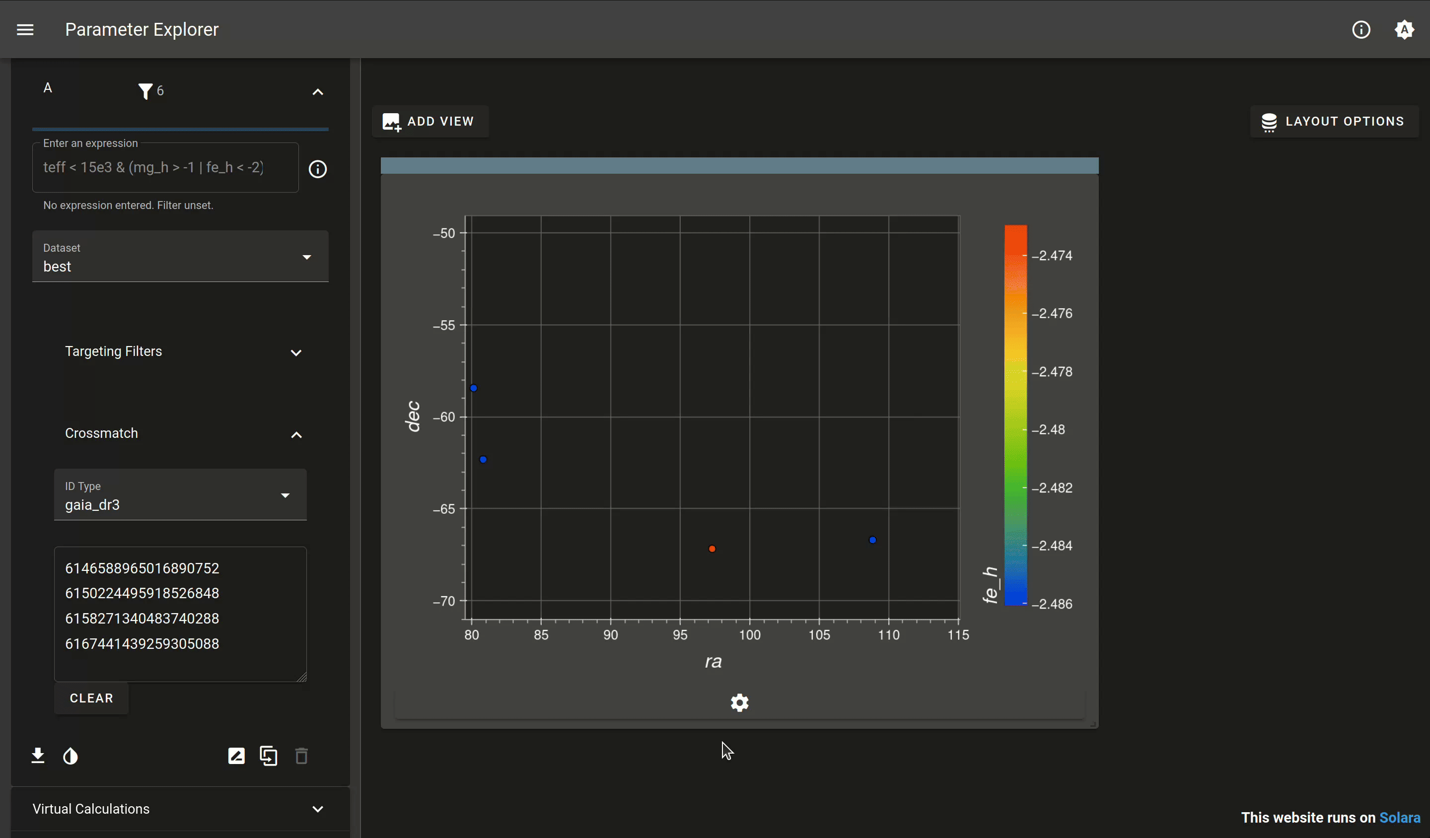Screen dimensions: 1430x838
Task: Open the ID Type gaia_dr3 dropdown
Action: click(x=180, y=495)
